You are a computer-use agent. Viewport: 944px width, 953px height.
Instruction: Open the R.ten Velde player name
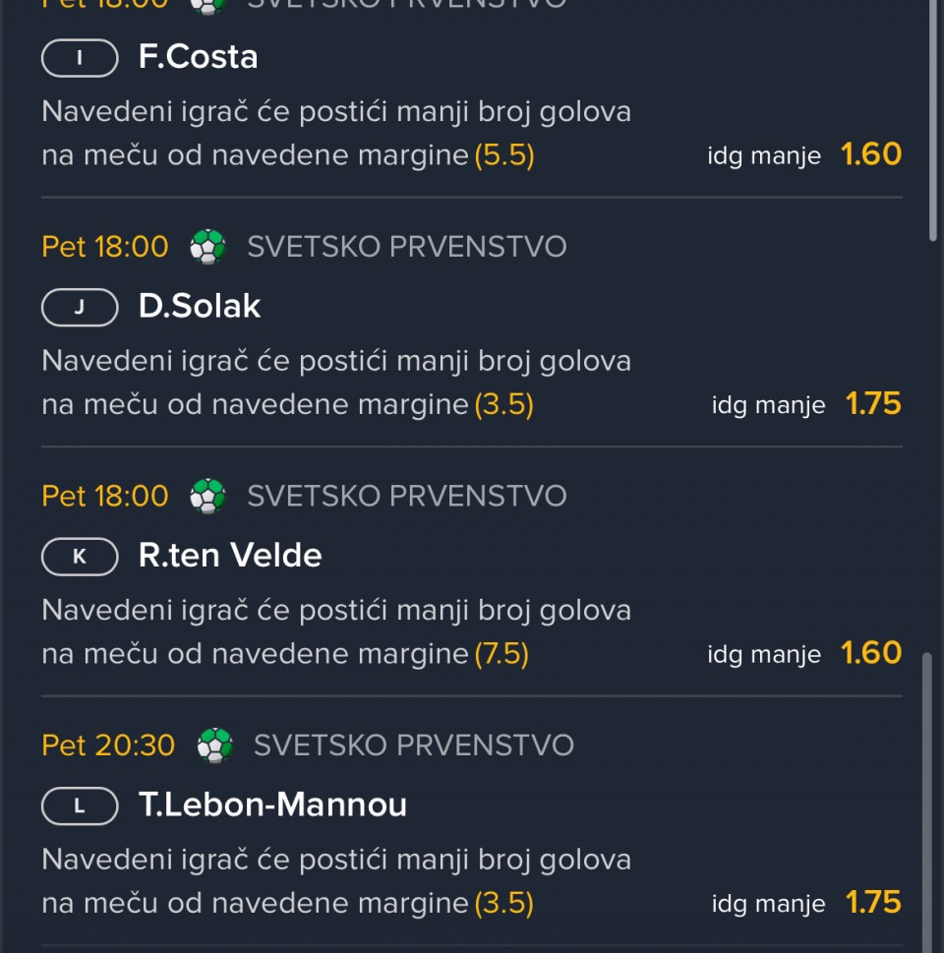[x=230, y=556]
